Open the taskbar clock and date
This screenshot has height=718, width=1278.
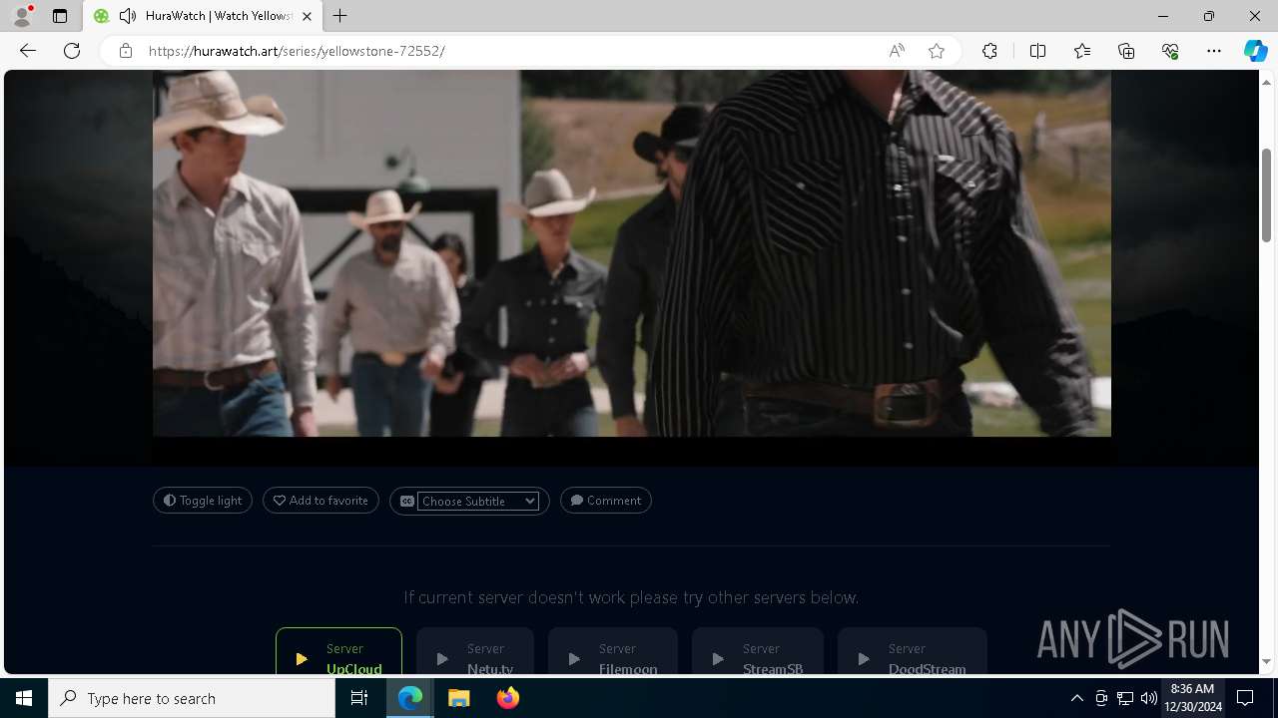click(x=1192, y=698)
